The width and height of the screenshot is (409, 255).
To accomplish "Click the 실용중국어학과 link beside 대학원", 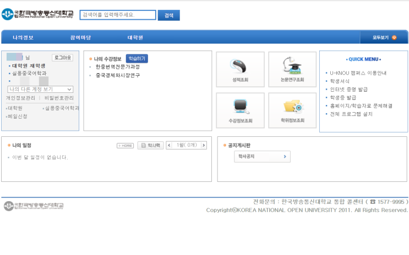I will (61, 108).
